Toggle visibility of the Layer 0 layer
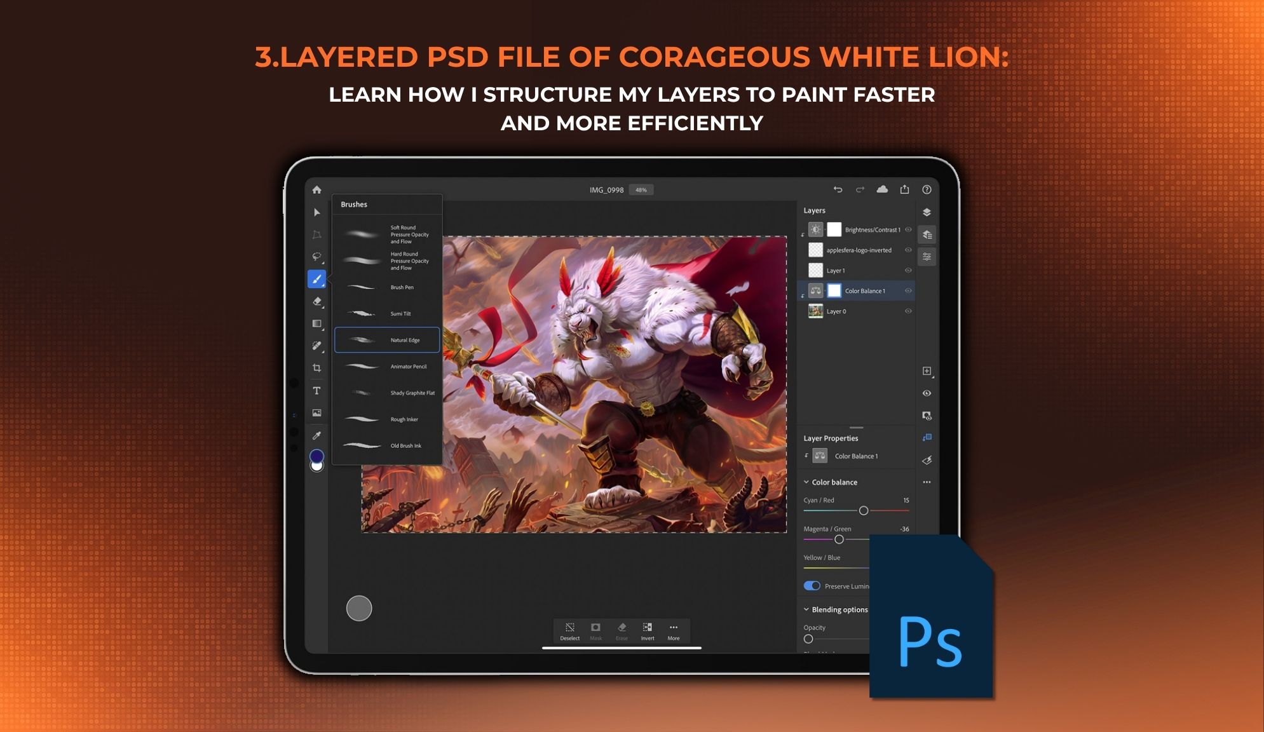The image size is (1264, 732). [908, 311]
